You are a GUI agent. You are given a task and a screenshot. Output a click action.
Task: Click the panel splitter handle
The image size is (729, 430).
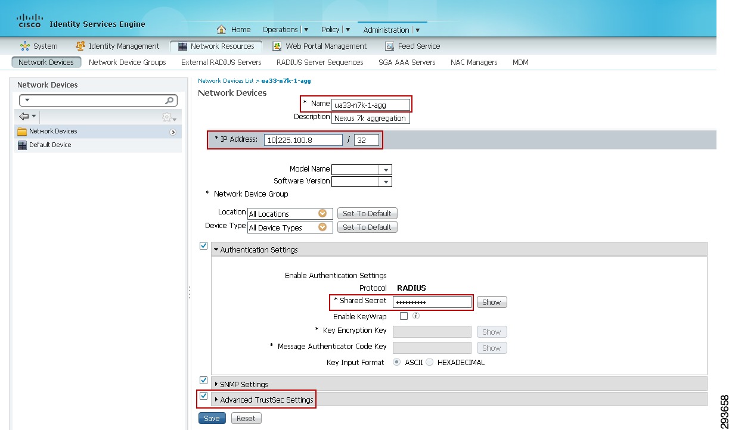point(190,292)
